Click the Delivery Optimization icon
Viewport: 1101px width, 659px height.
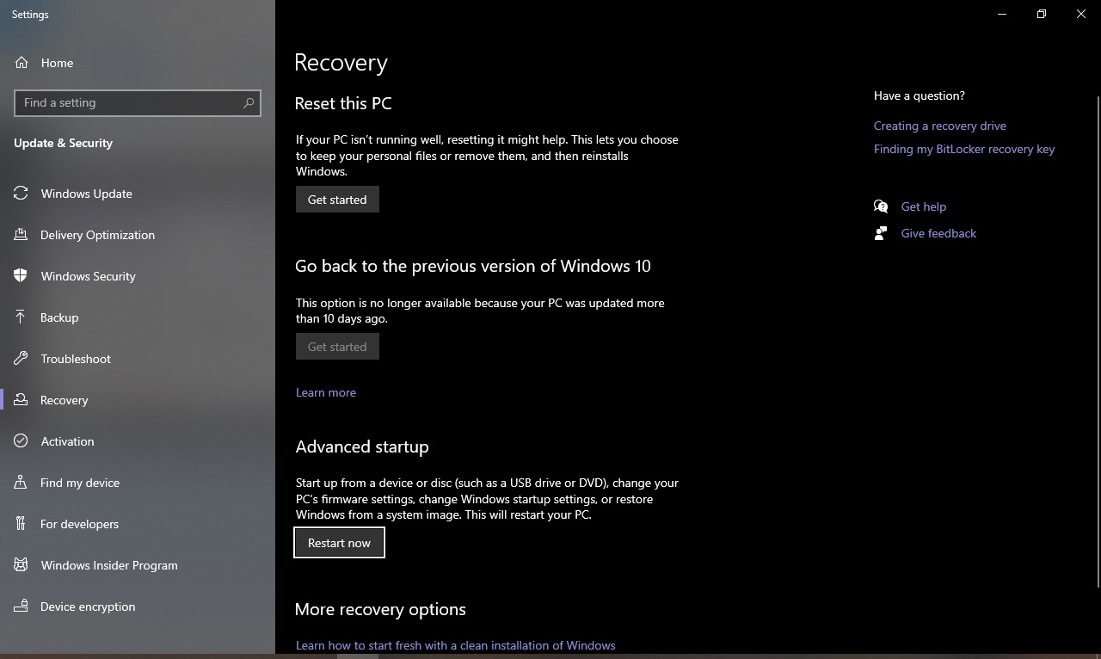(21, 235)
